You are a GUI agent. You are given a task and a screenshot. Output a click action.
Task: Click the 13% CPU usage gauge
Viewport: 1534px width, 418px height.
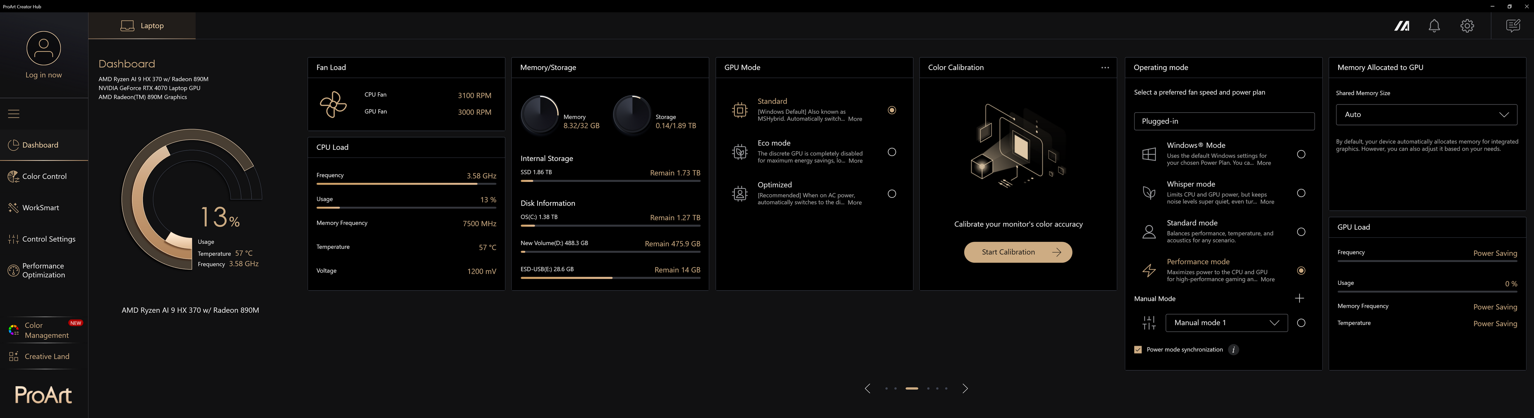coord(192,199)
